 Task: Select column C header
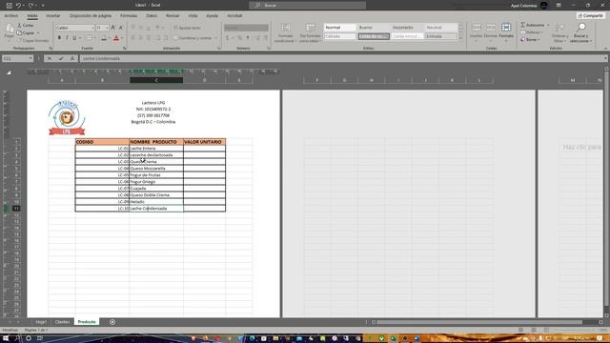pyautogui.click(x=156, y=80)
